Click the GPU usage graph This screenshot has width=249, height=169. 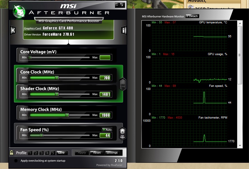[x=189, y=70]
